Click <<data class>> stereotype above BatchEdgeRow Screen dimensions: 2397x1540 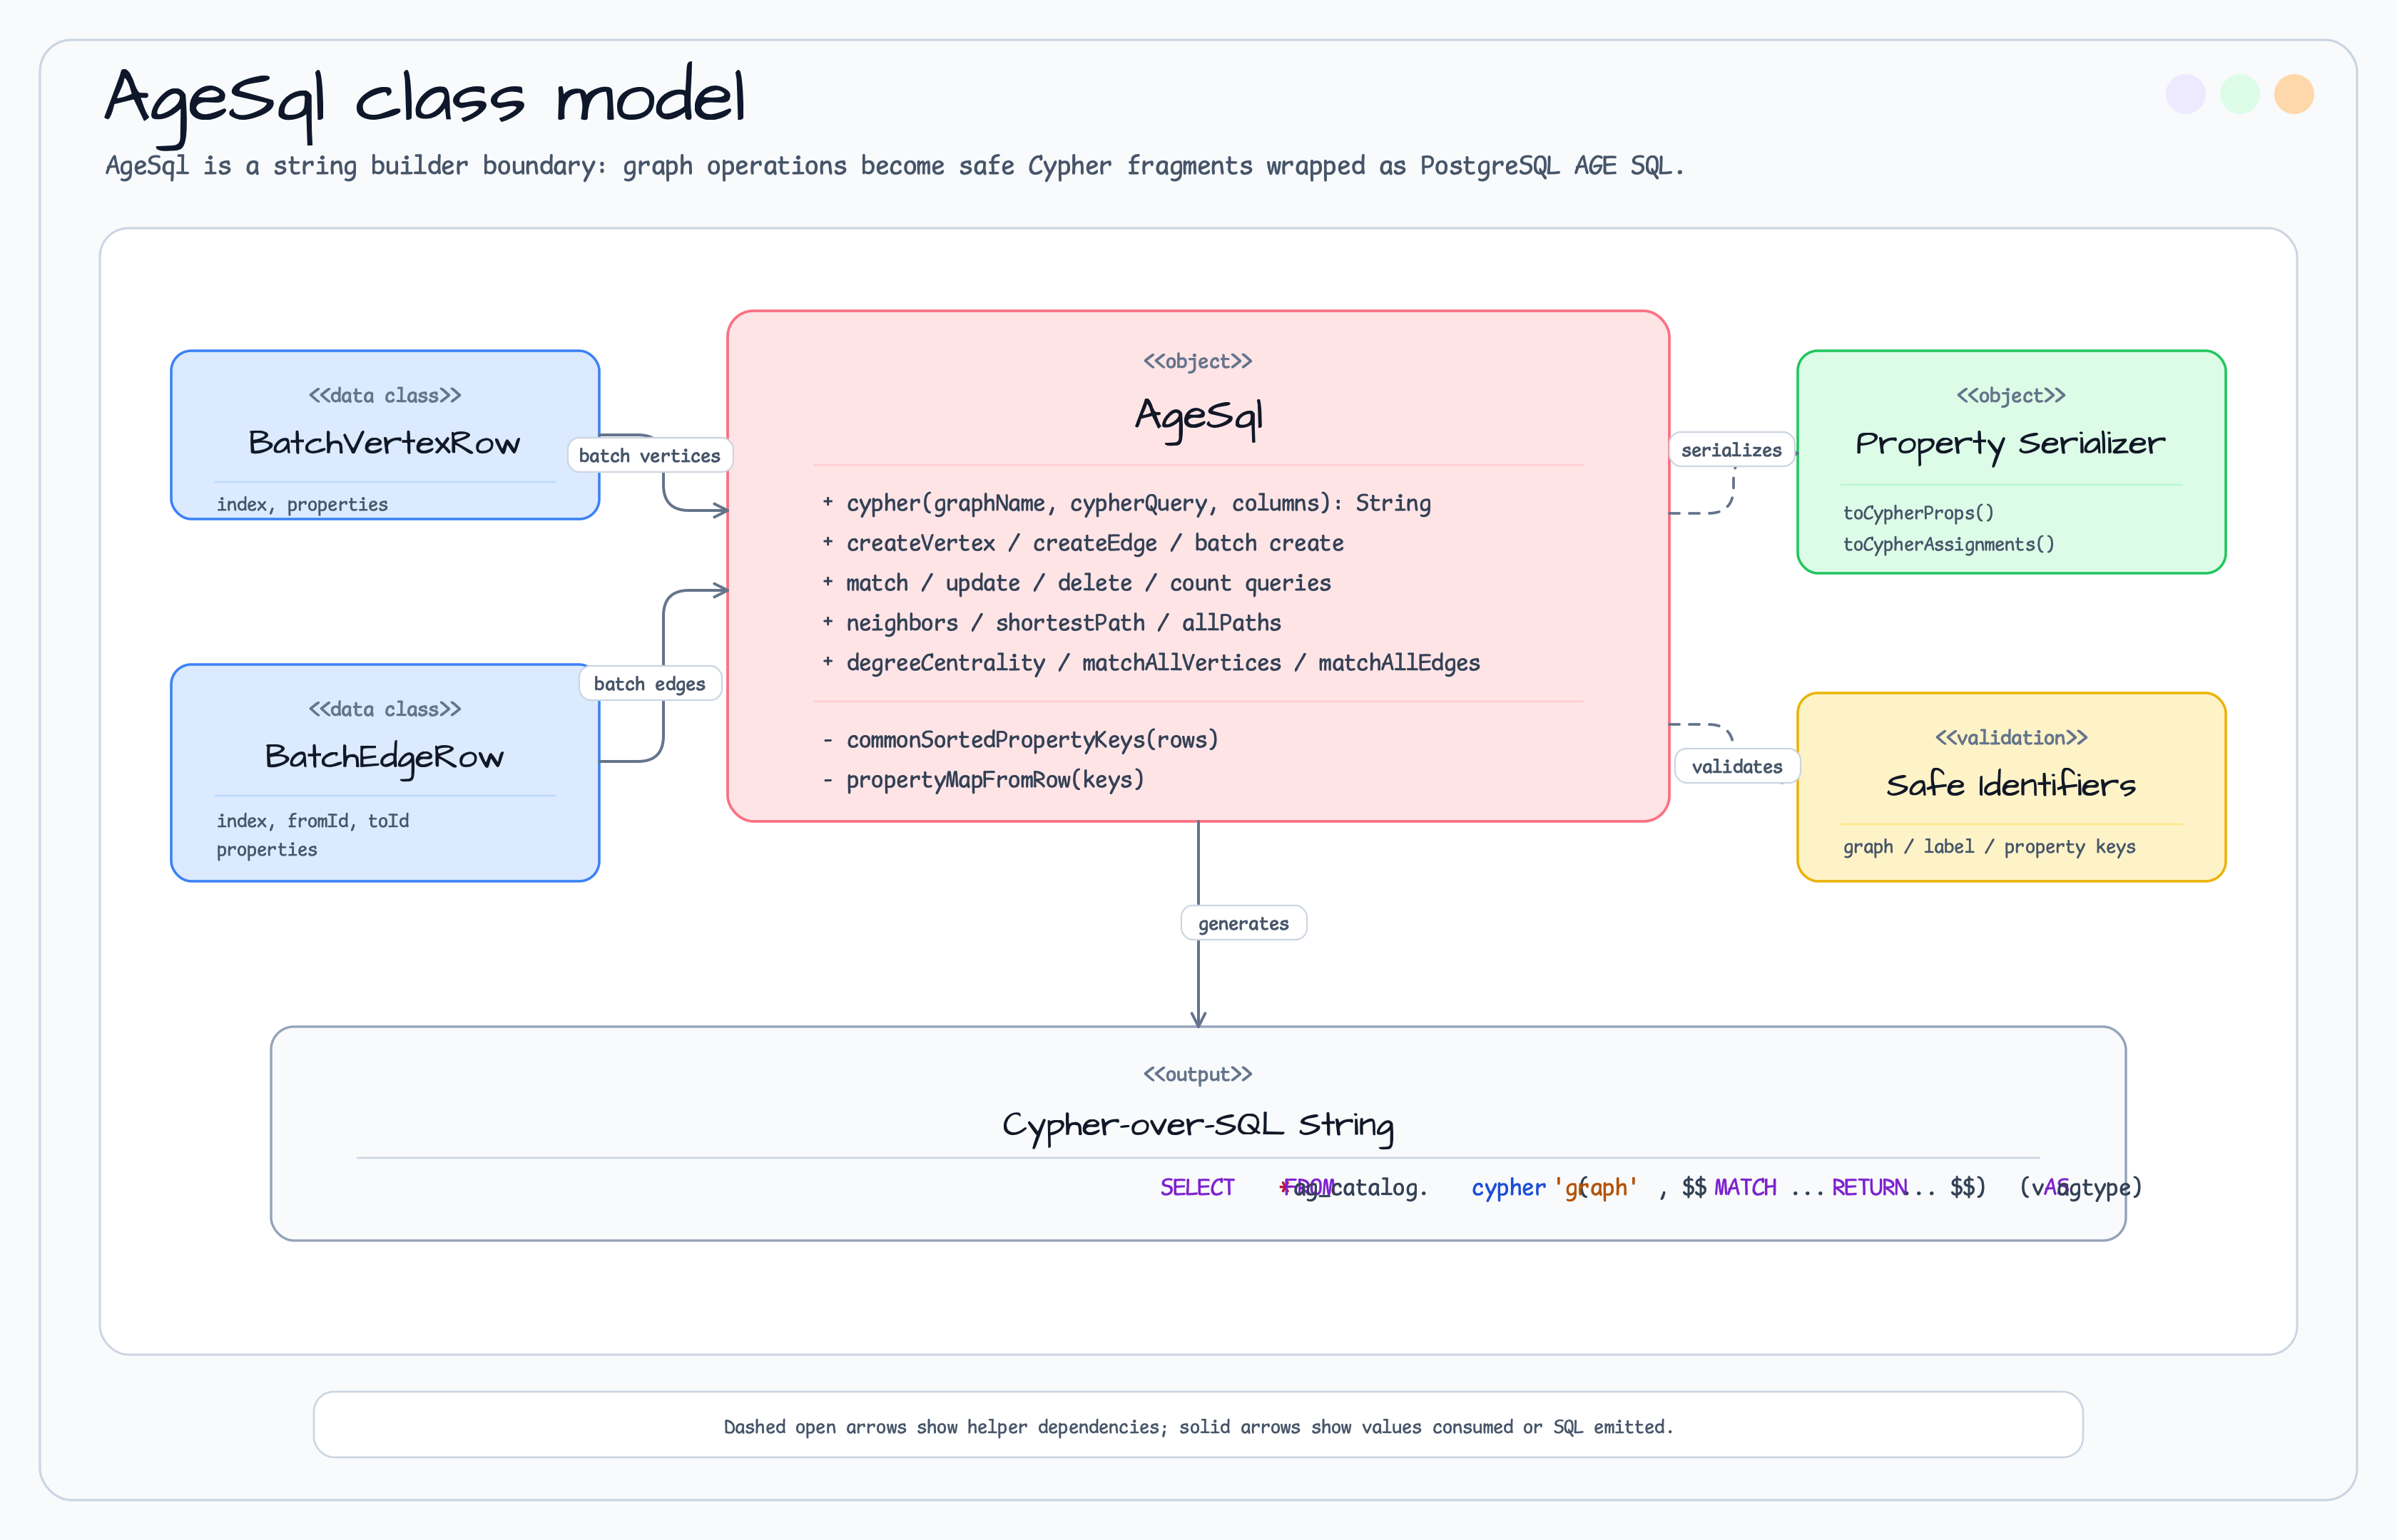pyautogui.click(x=384, y=710)
